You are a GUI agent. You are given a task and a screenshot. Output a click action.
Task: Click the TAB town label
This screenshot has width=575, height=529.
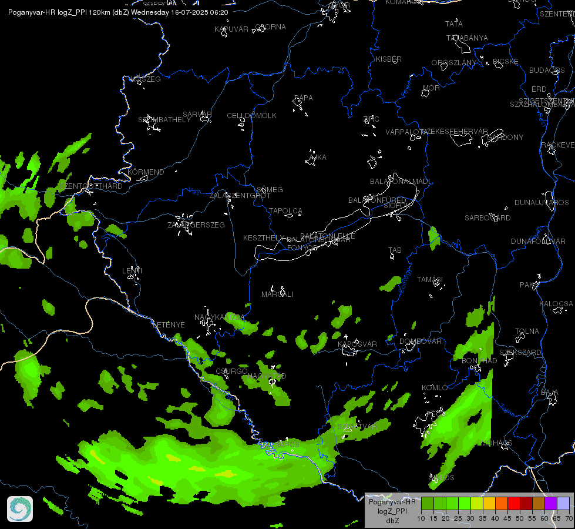[x=395, y=250]
